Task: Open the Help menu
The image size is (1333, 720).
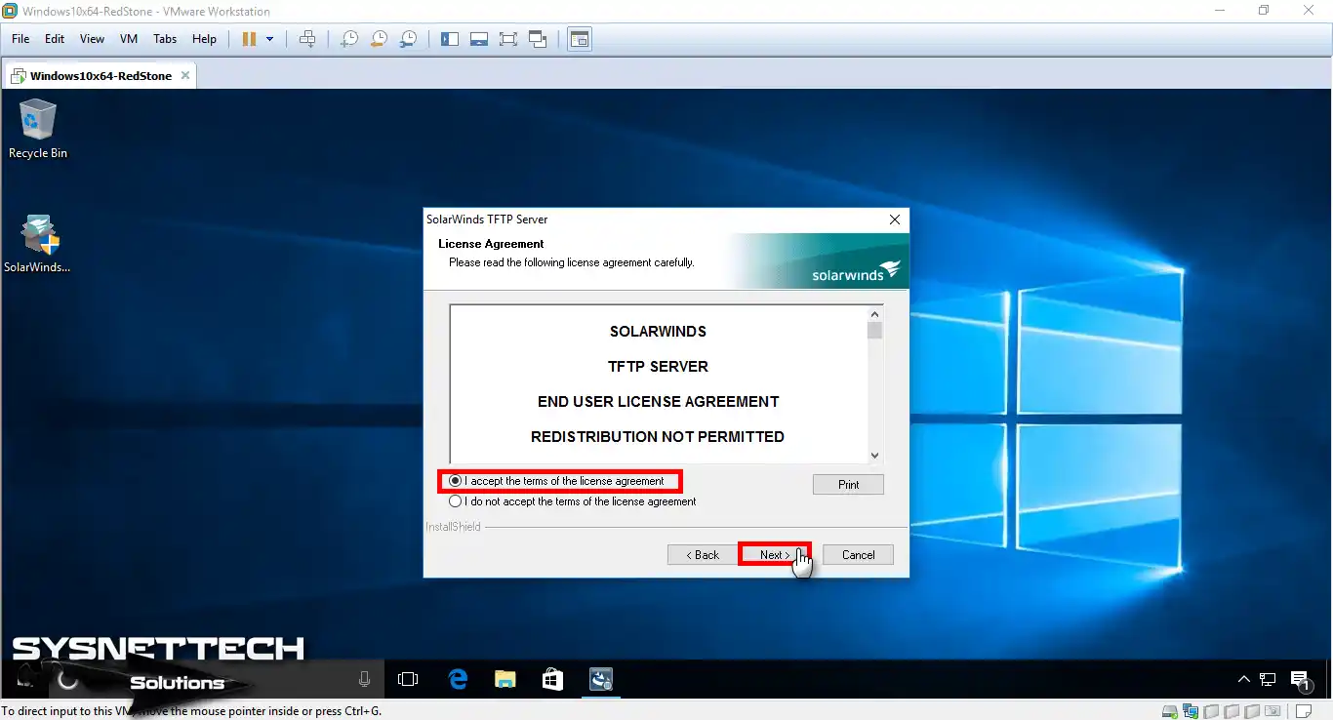Action: (x=204, y=39)
